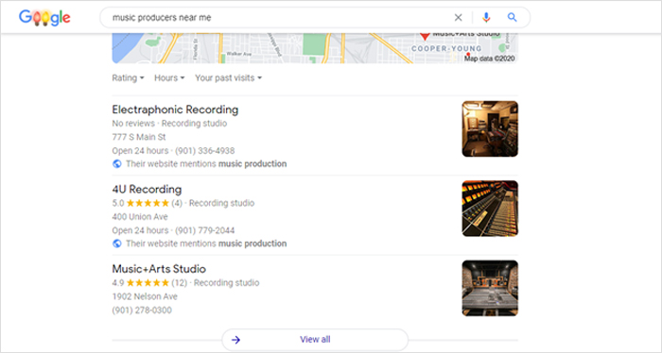This screenshot has height=353, width=662.
Task: Click the Google logo
Action: tap(44, 17)
